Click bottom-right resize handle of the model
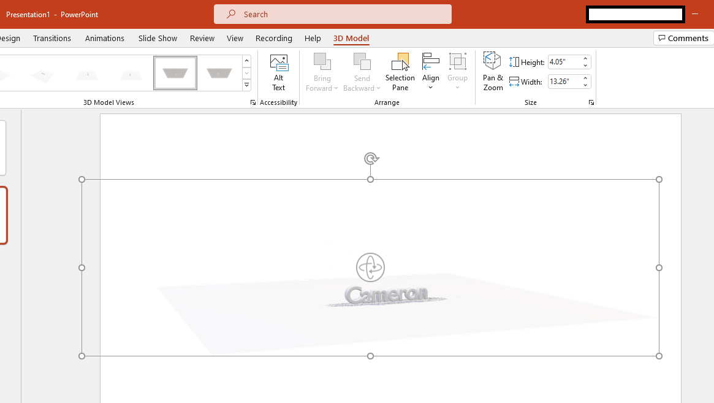 pyautogui.click(x=659, y=356)
